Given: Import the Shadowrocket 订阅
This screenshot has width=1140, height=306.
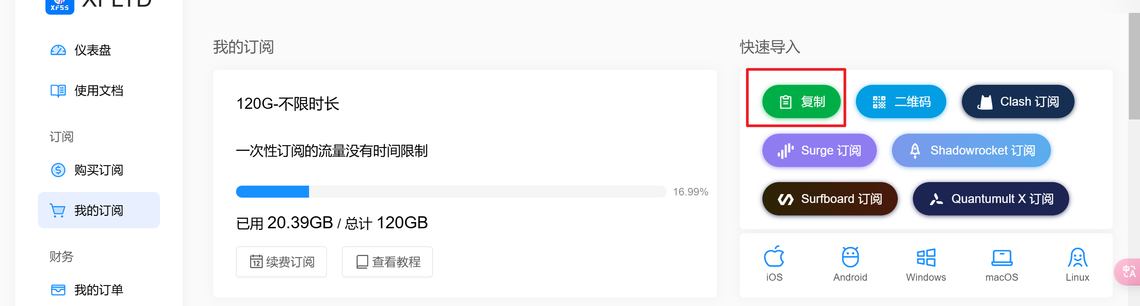Looking at the screenshot, I should pos(971,150).
